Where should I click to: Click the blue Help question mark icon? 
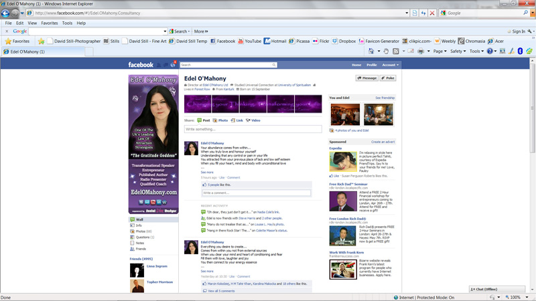490,52
